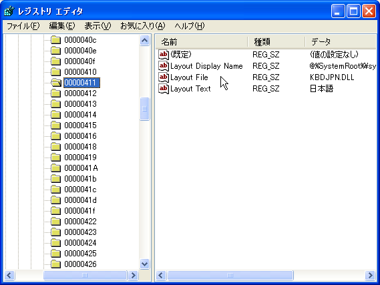The image size is (380, 285).
Task: Click the folder icon for key 0000040c
Action: click(55, 40)
